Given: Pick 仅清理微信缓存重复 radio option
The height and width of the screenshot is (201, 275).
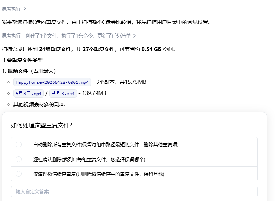Looking at the screenshot, I should tap(19, 174).
